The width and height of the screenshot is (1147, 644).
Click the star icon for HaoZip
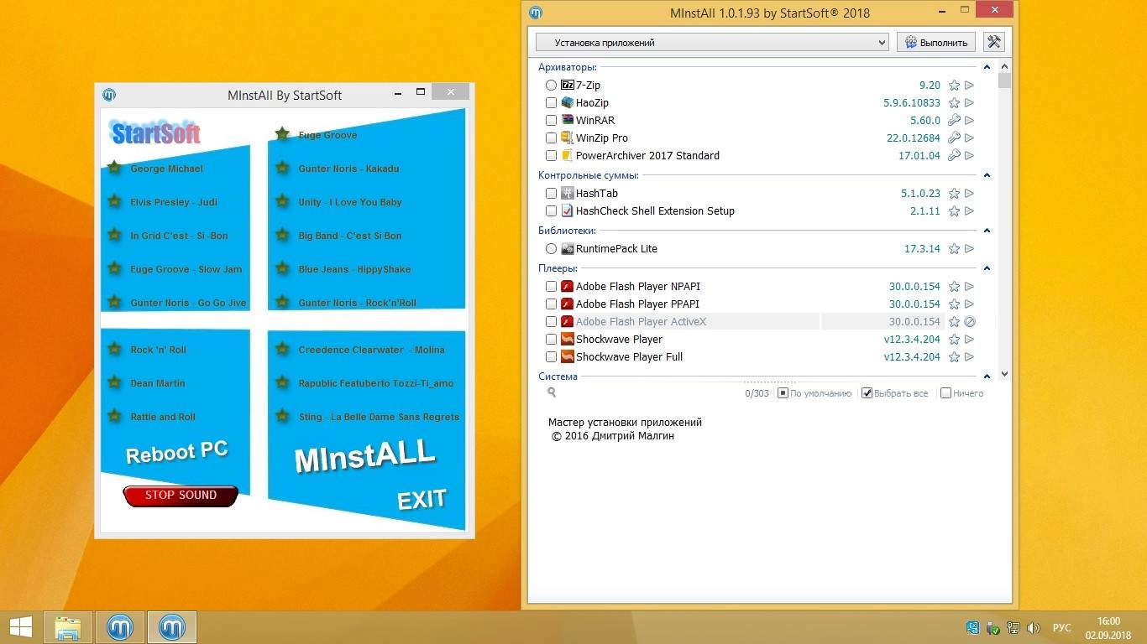coord(954,103)
